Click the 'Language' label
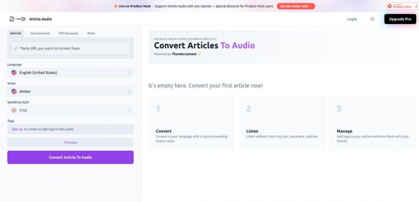This screenshot has height=202, width=419. pos(14,65)
